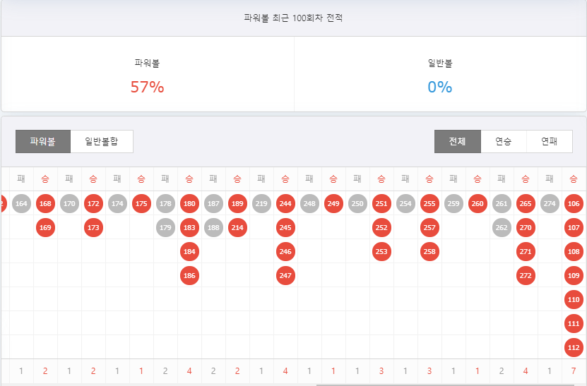587x386 pixels.
Task: Switch to the 일반볼합 tab
Action: tap(102, 141)
